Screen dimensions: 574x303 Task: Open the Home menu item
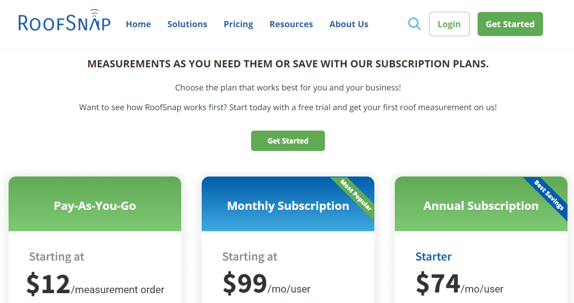pyautogui.click(x=138, y=24)
